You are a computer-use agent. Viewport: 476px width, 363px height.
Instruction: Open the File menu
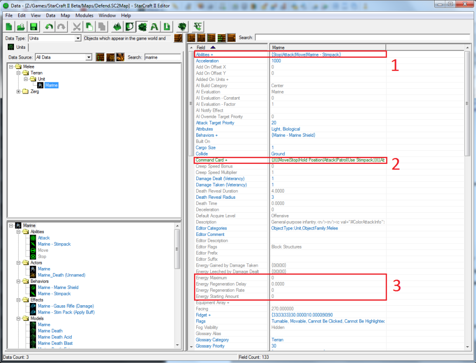9,15
